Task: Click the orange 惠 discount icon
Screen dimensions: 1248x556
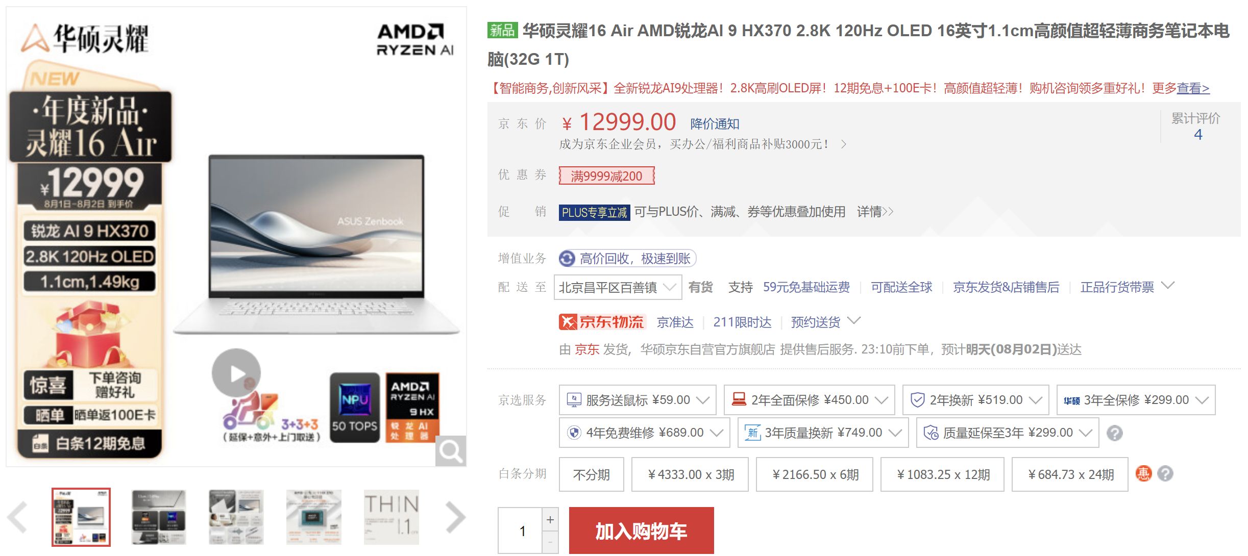Action: pyautogui.click(x=1143, y=474)
